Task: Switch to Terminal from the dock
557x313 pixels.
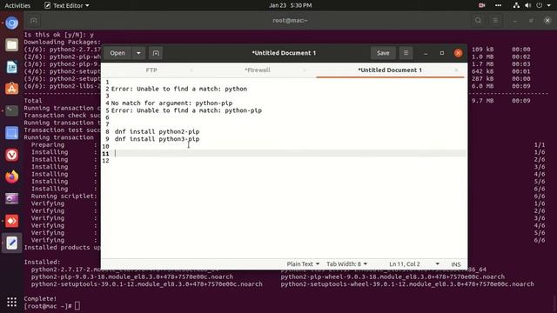Action: [11, 110]
